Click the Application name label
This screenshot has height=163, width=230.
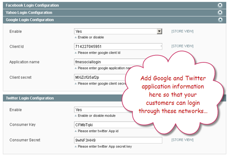24,62
